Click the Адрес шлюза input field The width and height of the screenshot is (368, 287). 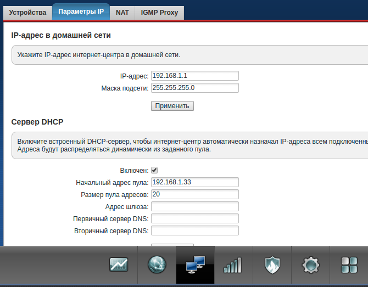coord(195,206)
